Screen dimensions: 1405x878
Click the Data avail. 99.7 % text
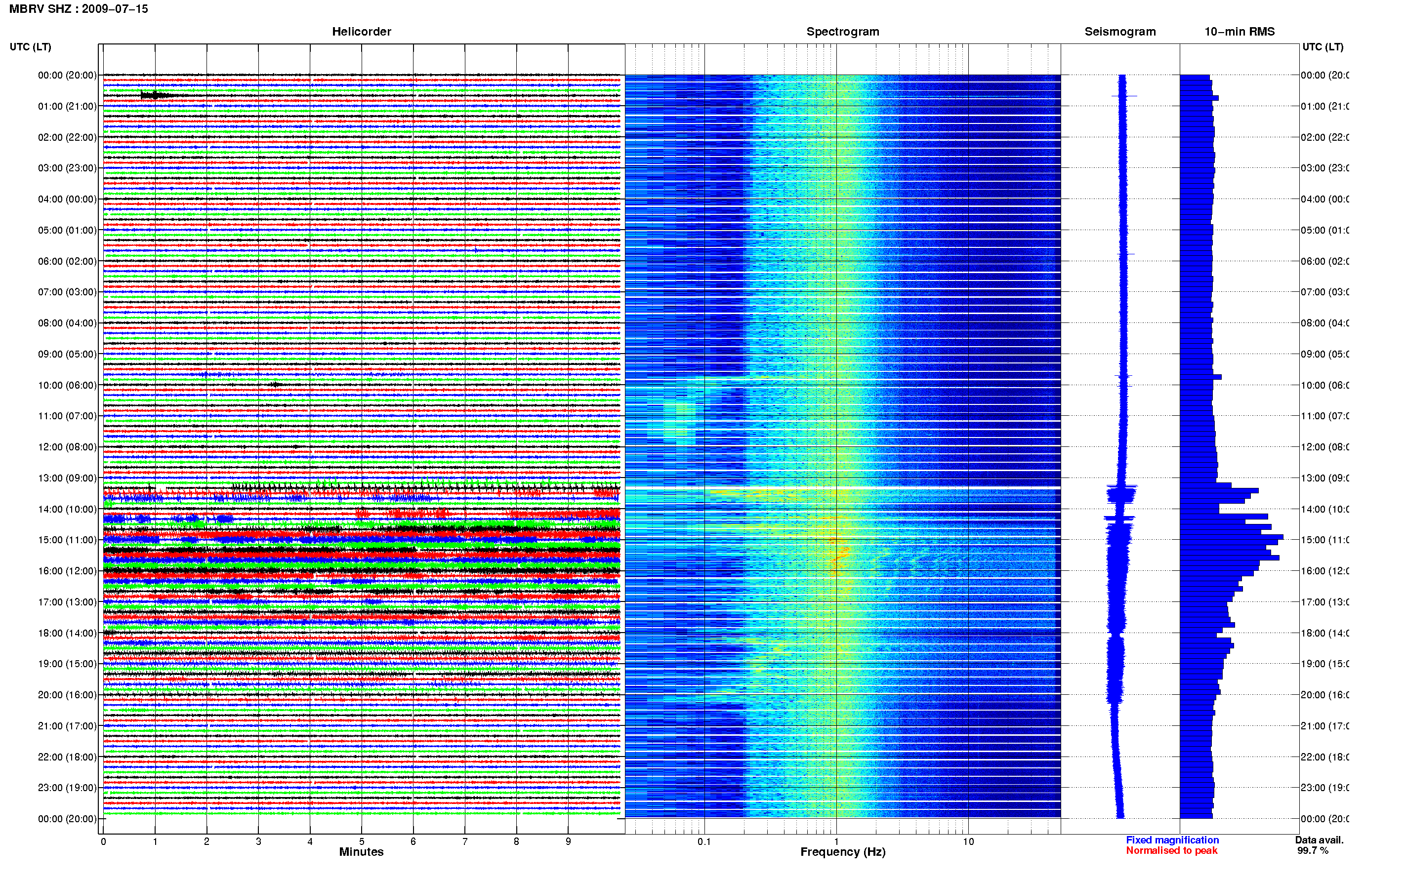(1319, 845)
